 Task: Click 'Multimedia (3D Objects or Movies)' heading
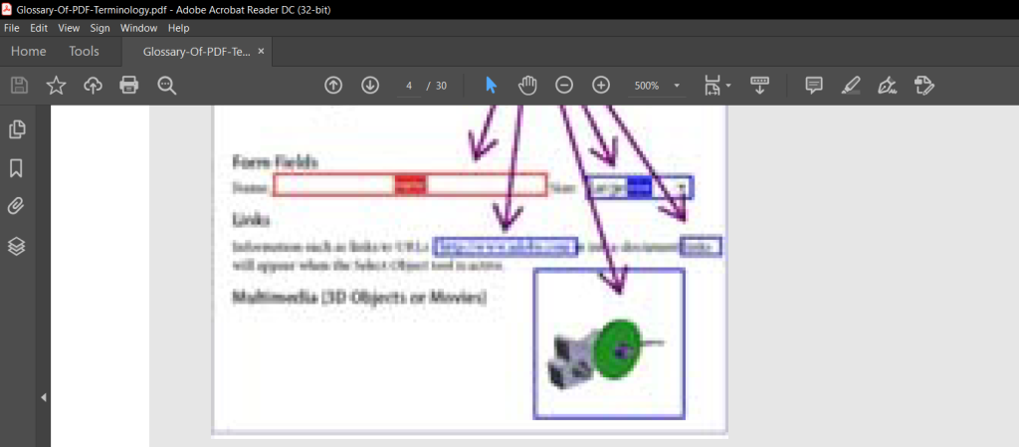pos(360,298)
